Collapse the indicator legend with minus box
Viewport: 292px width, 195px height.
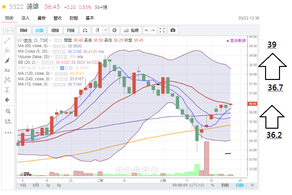19,40
